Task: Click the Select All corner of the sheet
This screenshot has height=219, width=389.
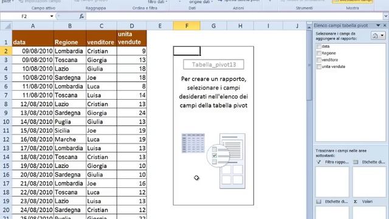Action: click(6, 26)
